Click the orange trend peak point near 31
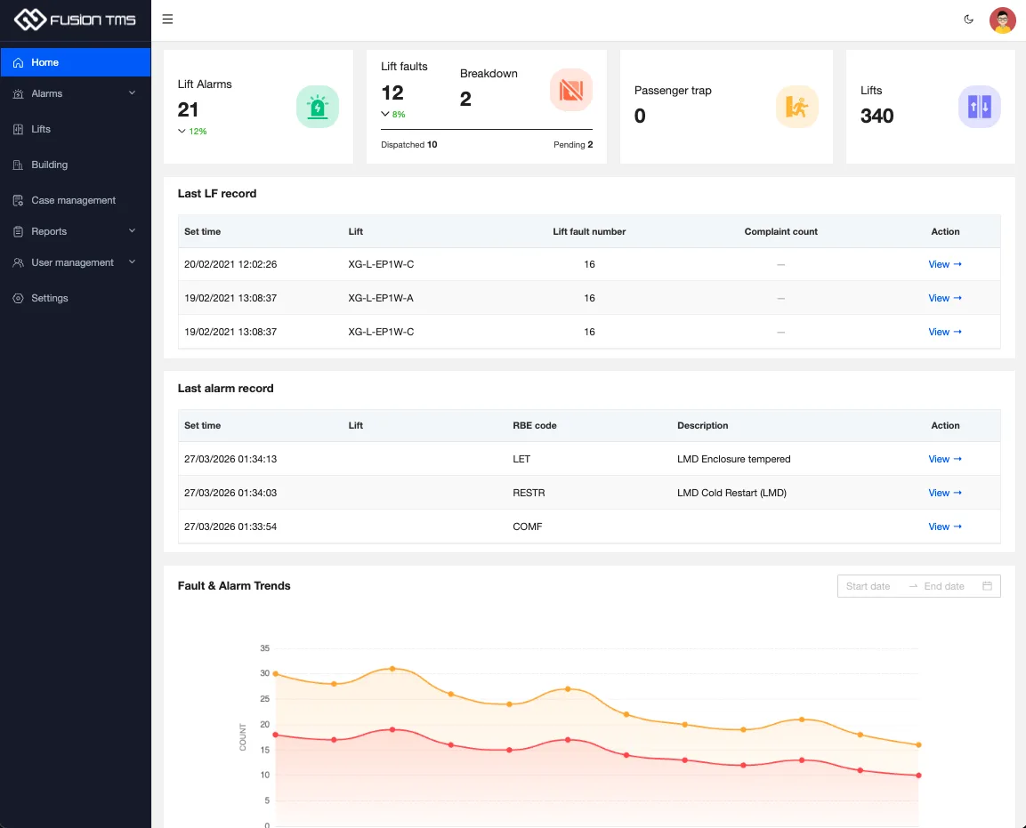Viewport: 1026px width, 828px height. coord(392,669)
